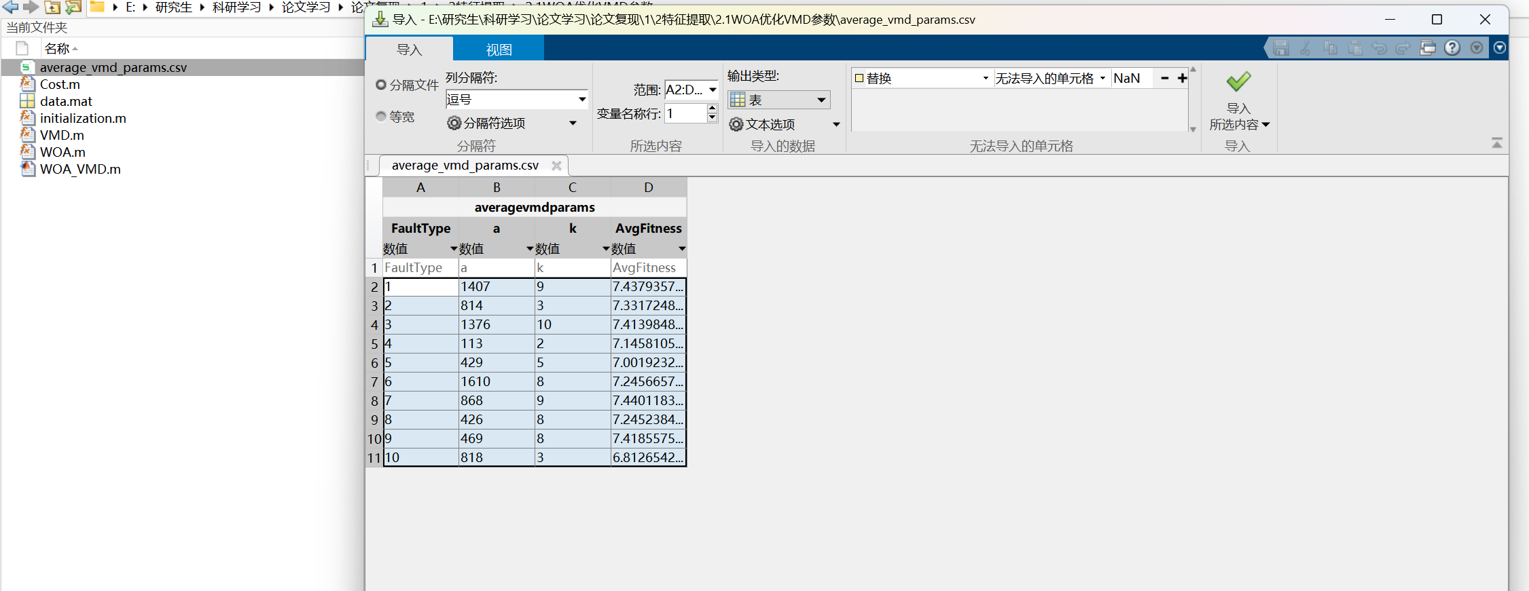The width and height of the screenshot is (1529, 591).
Task: Click the plus icon to add rule
Action: point(1183,78)
